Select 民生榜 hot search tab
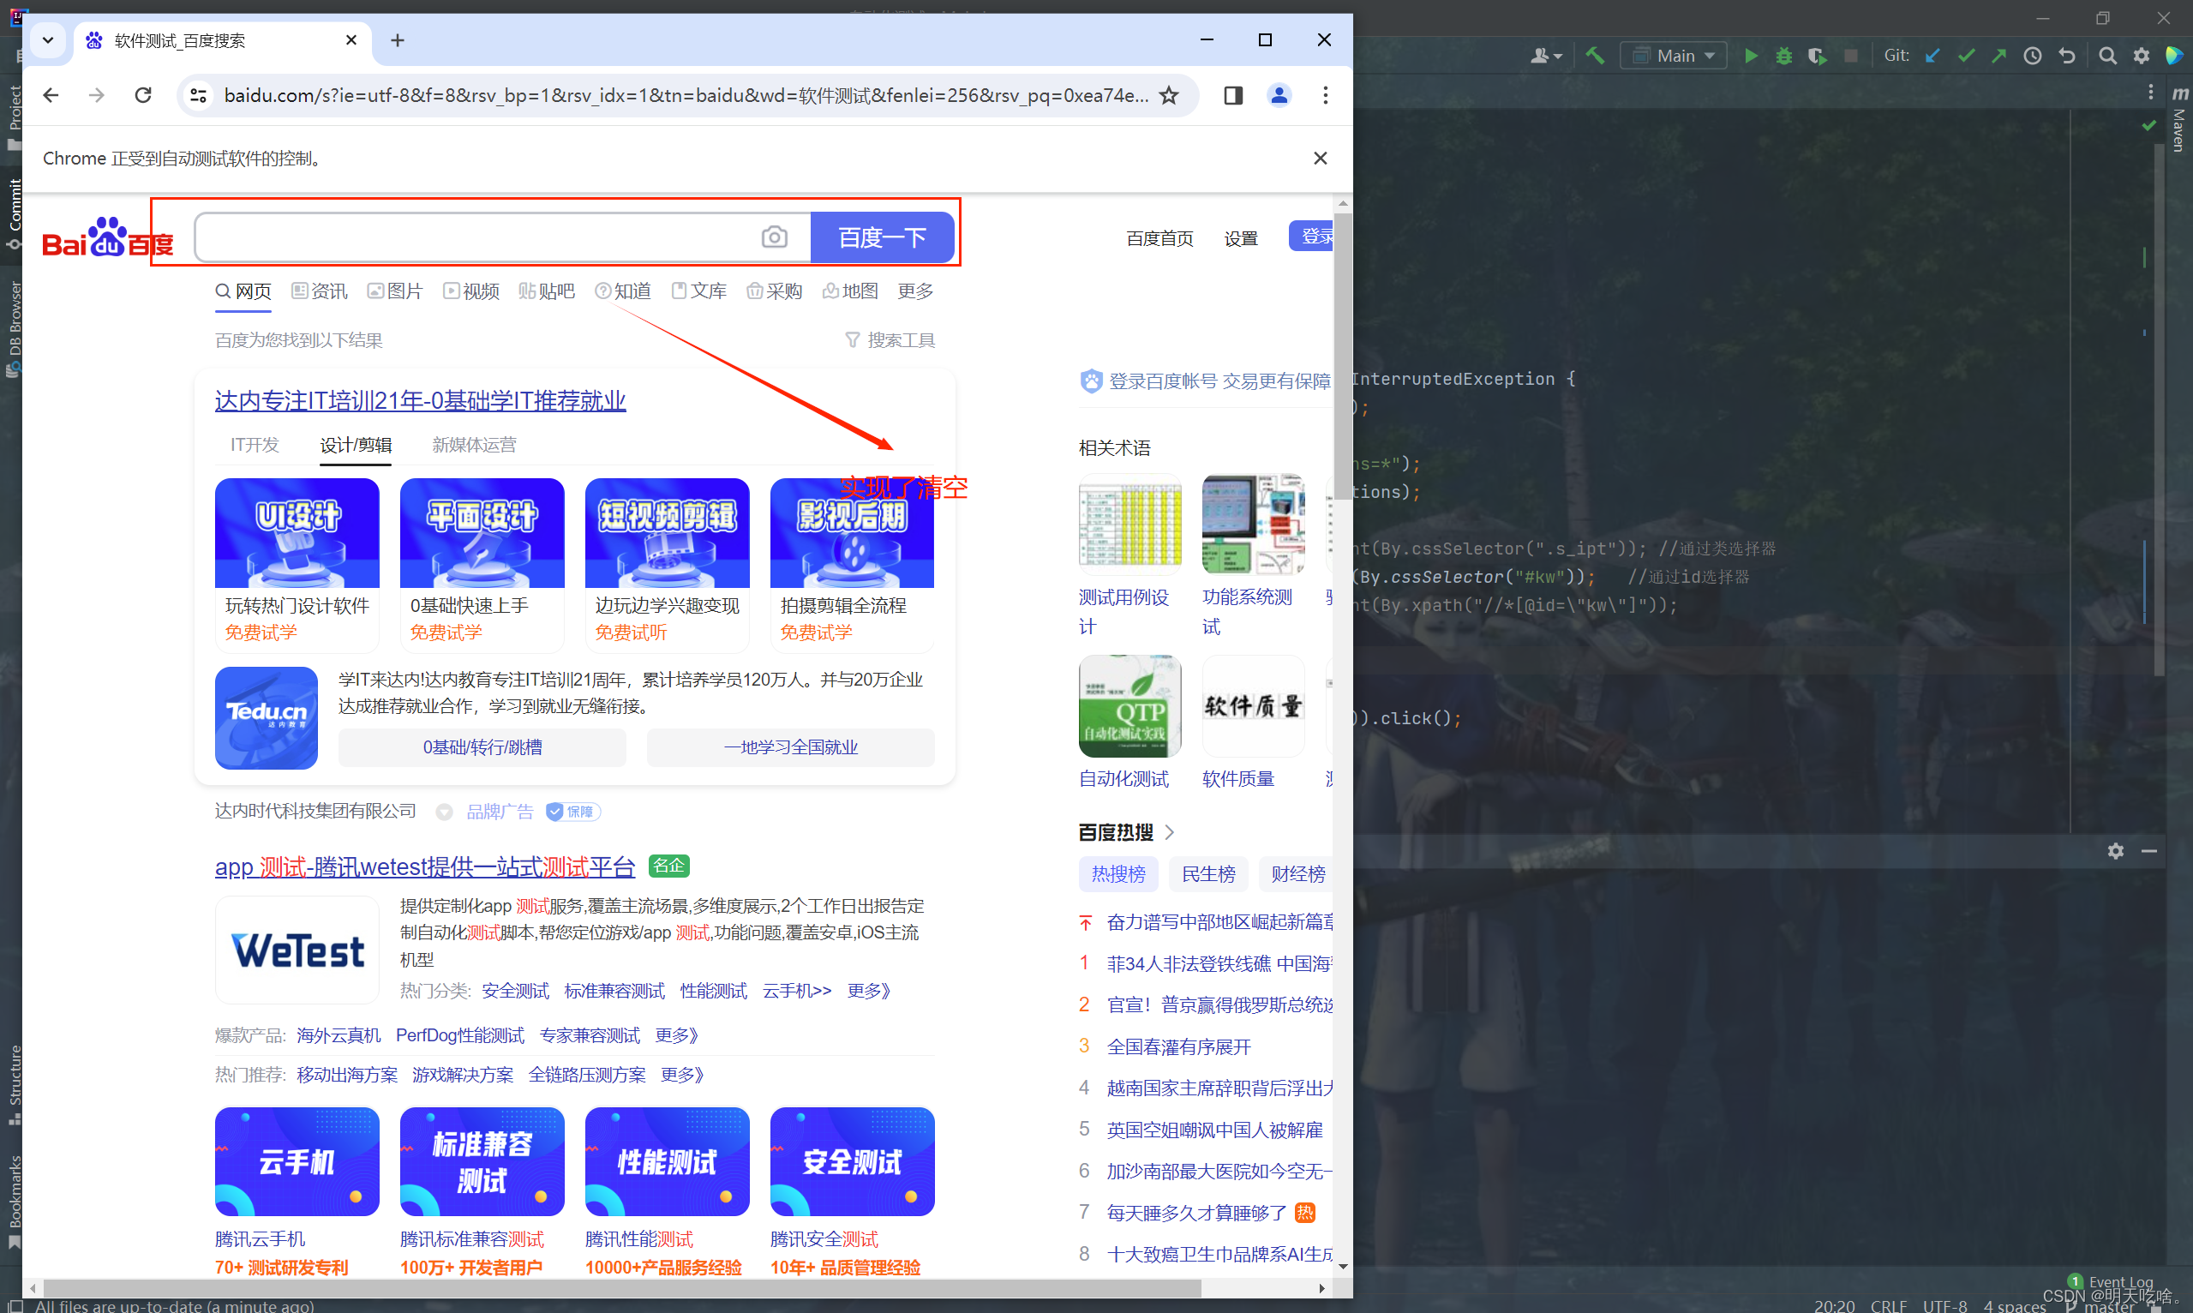 [1207, 873]
